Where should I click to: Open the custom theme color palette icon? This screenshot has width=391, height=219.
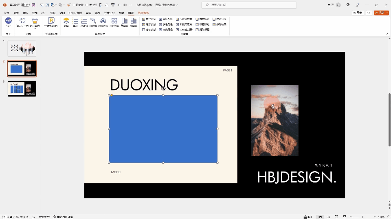point(23,21)
